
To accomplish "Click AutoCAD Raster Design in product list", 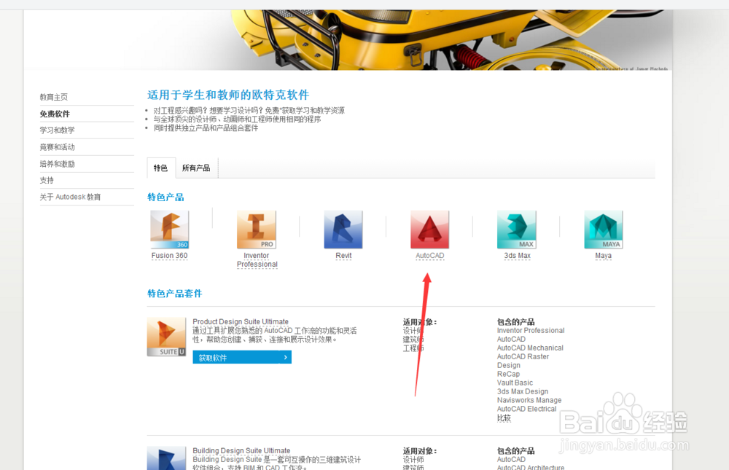I will tap(523, 361).
